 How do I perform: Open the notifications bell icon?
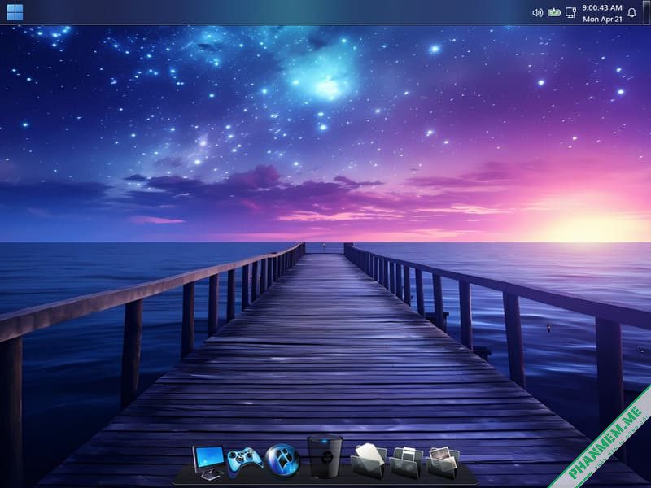click(x=632, y=13)
